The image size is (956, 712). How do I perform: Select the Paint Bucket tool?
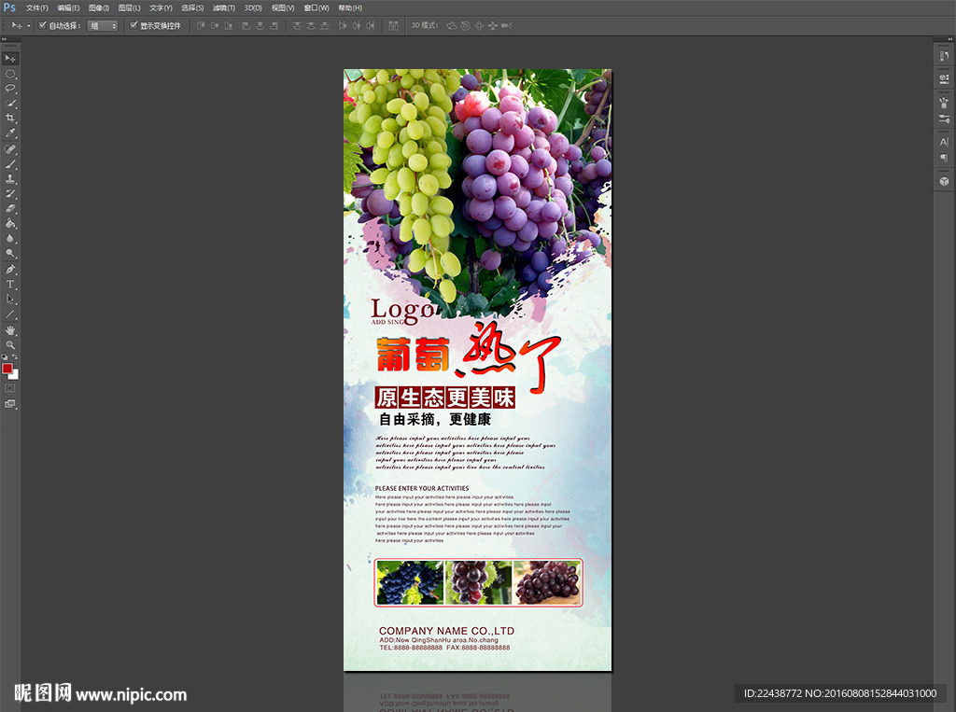click(x=10, y=224)
